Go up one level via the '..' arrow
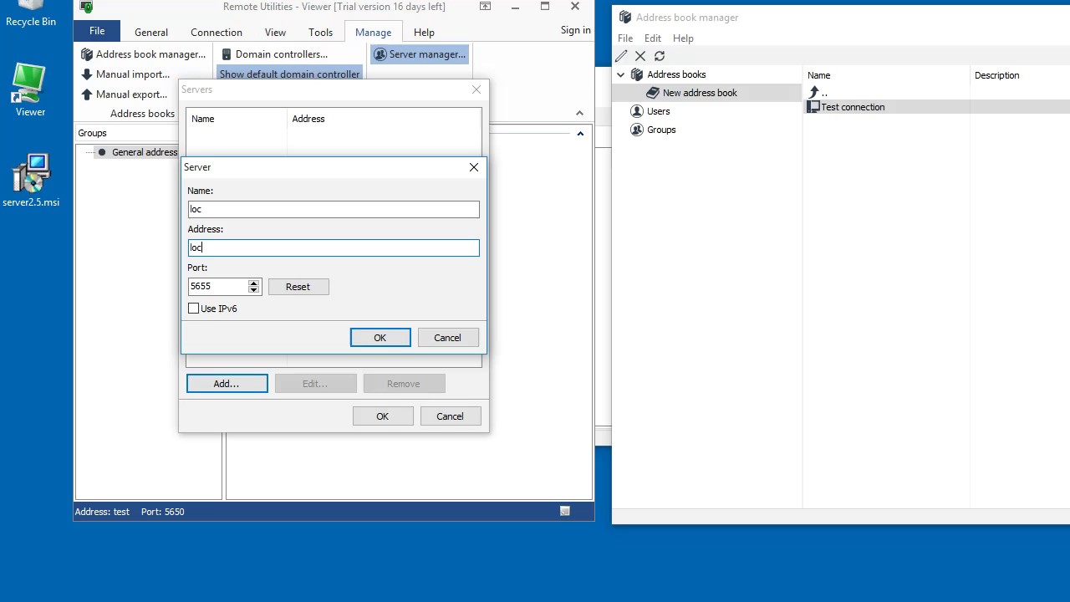Viewport: 1070px width, 602px height. coord(817,92)
